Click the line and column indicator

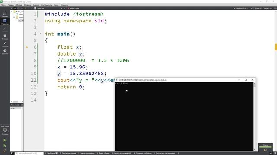[x=262, y=9]
